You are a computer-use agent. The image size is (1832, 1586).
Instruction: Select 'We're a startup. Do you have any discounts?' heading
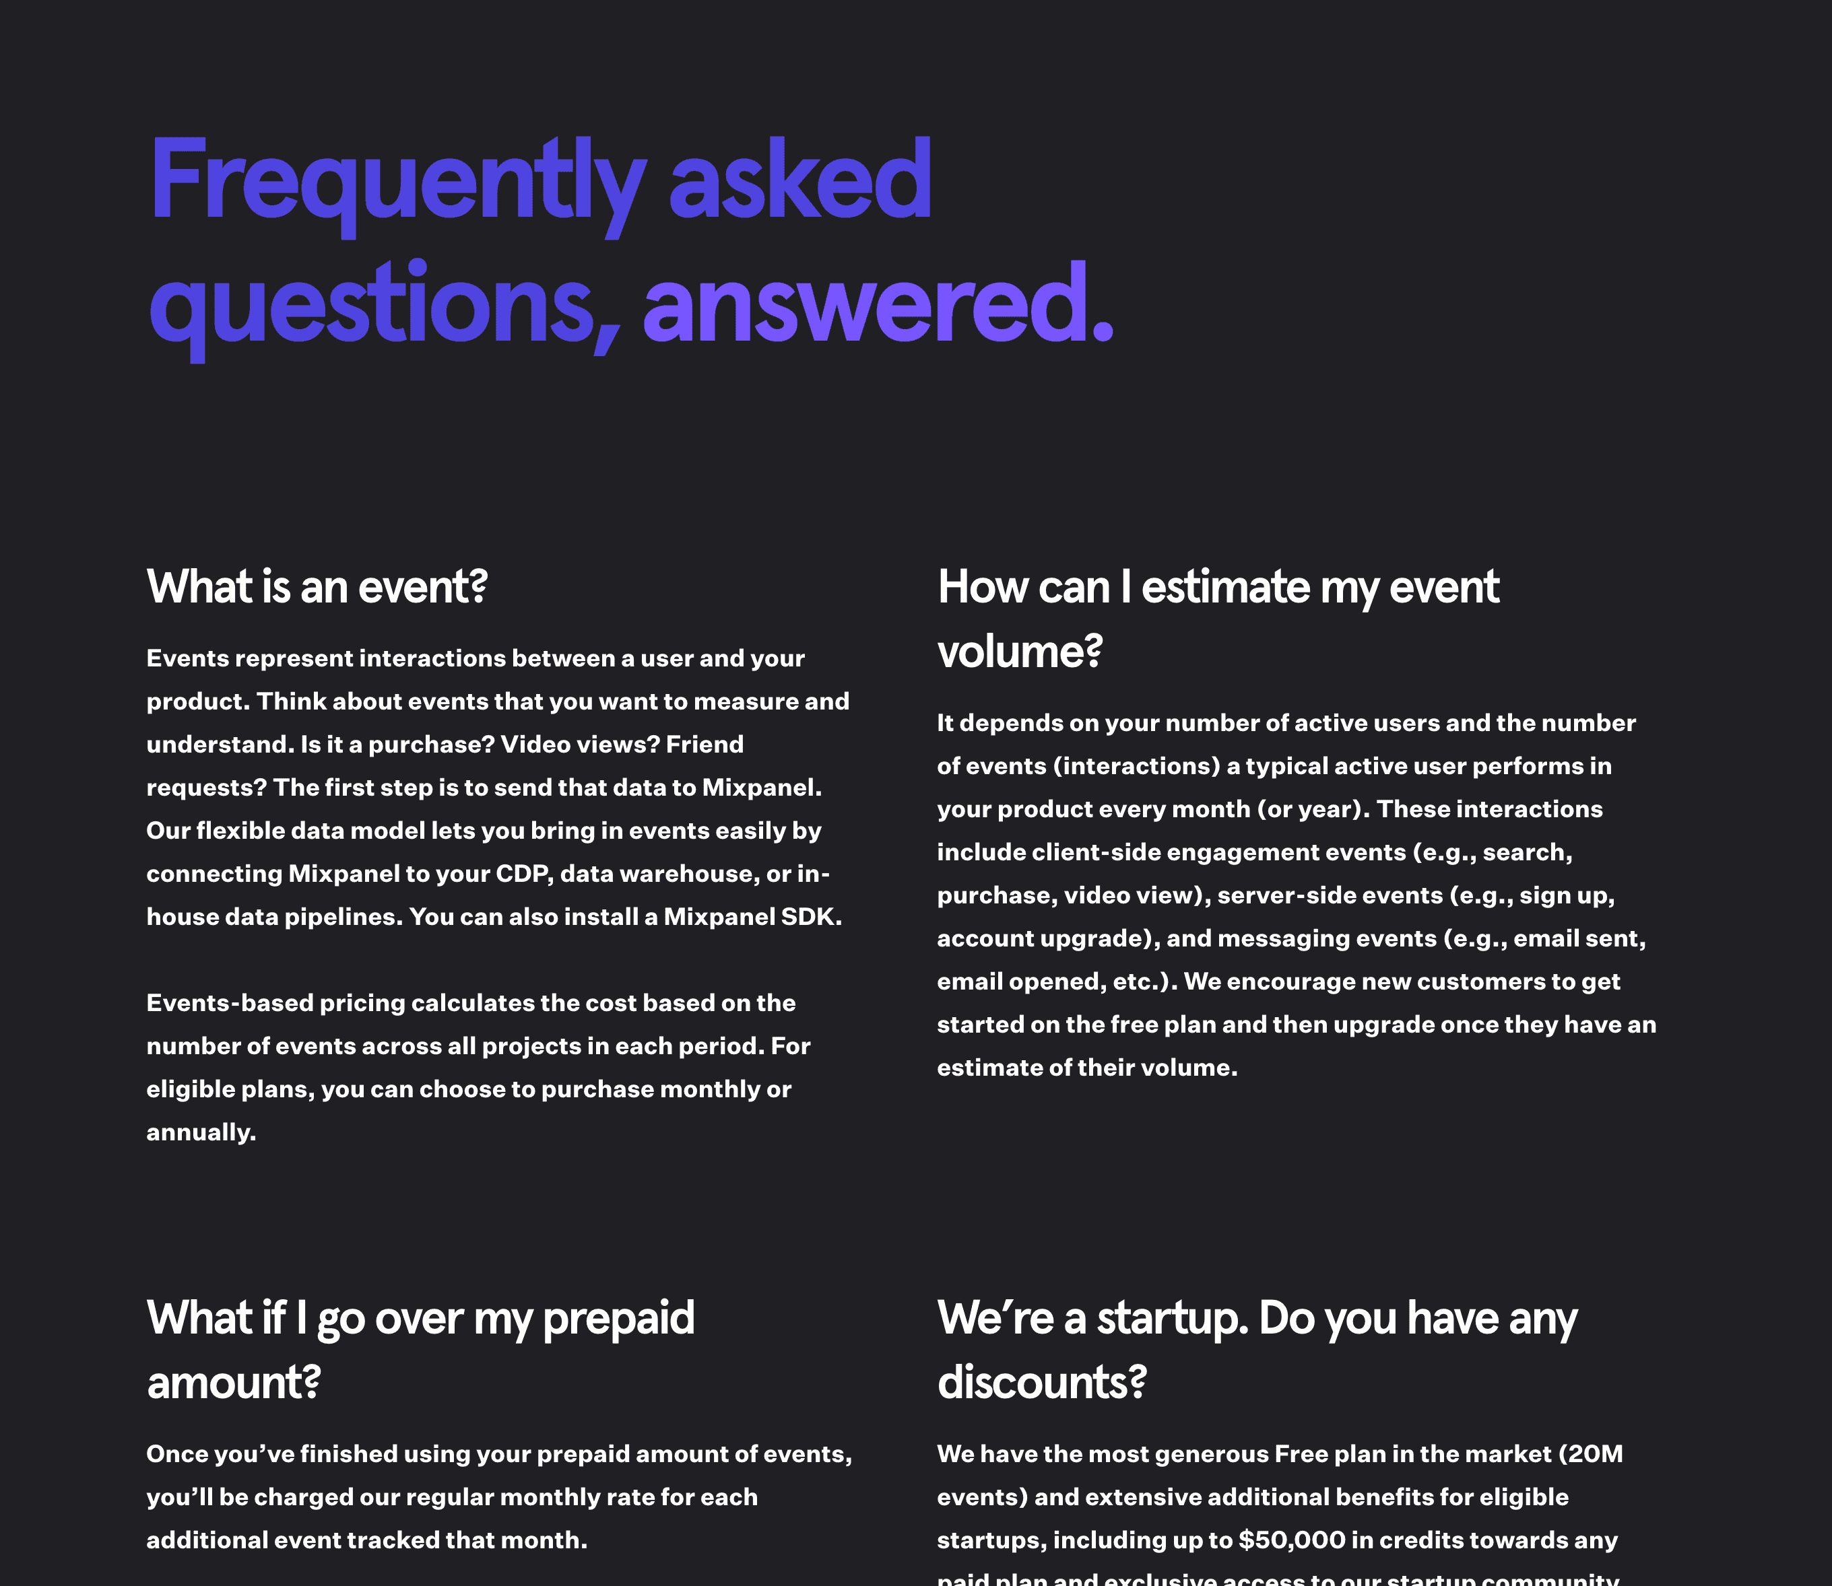coord(1257,1350)
